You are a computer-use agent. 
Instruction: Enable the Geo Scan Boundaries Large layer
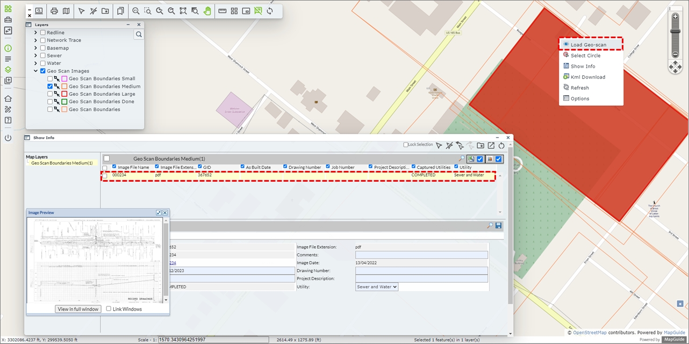(x=50, y=94)
